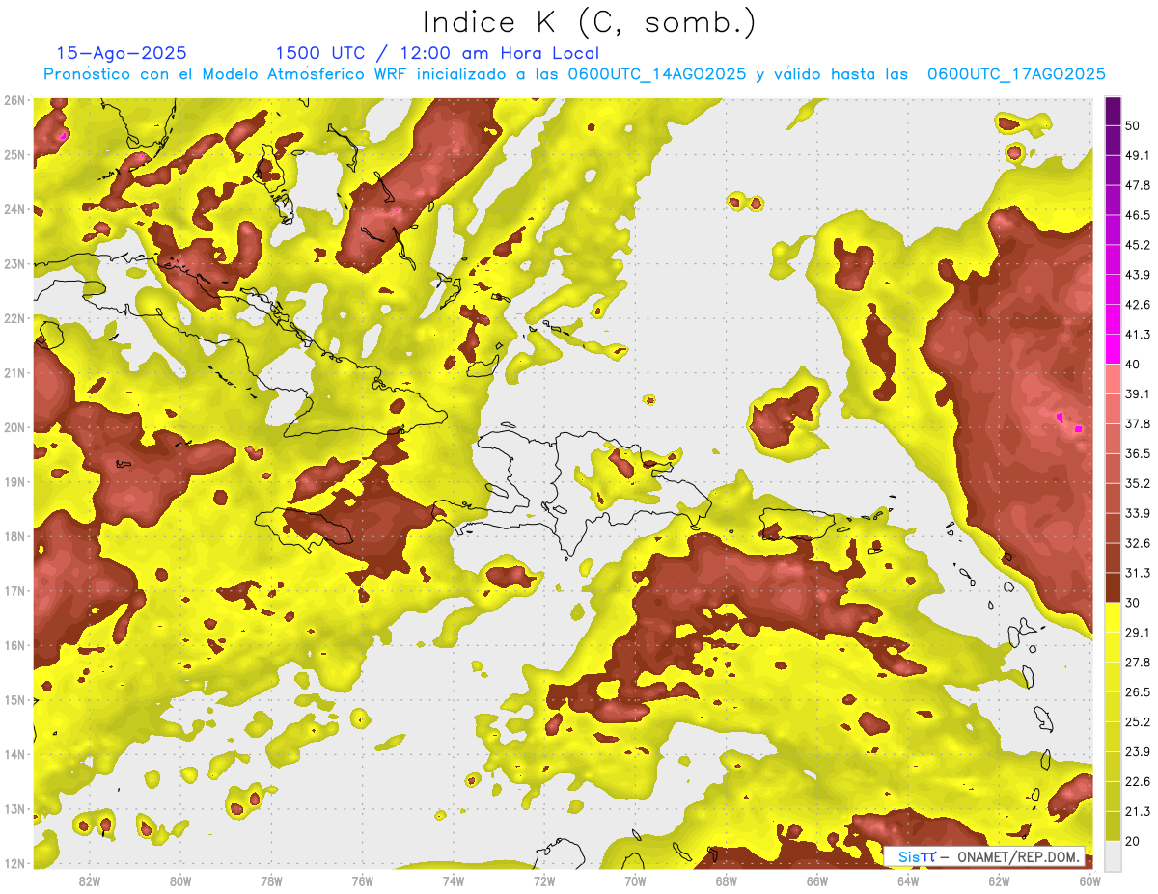Click the longitude label '66W'
The width and height of the screenshot is (1158, 894).
tap(817, 880)
